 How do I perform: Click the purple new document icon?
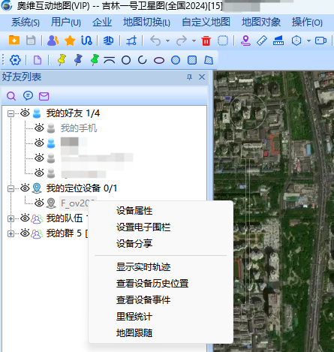(x=38, y=60)
